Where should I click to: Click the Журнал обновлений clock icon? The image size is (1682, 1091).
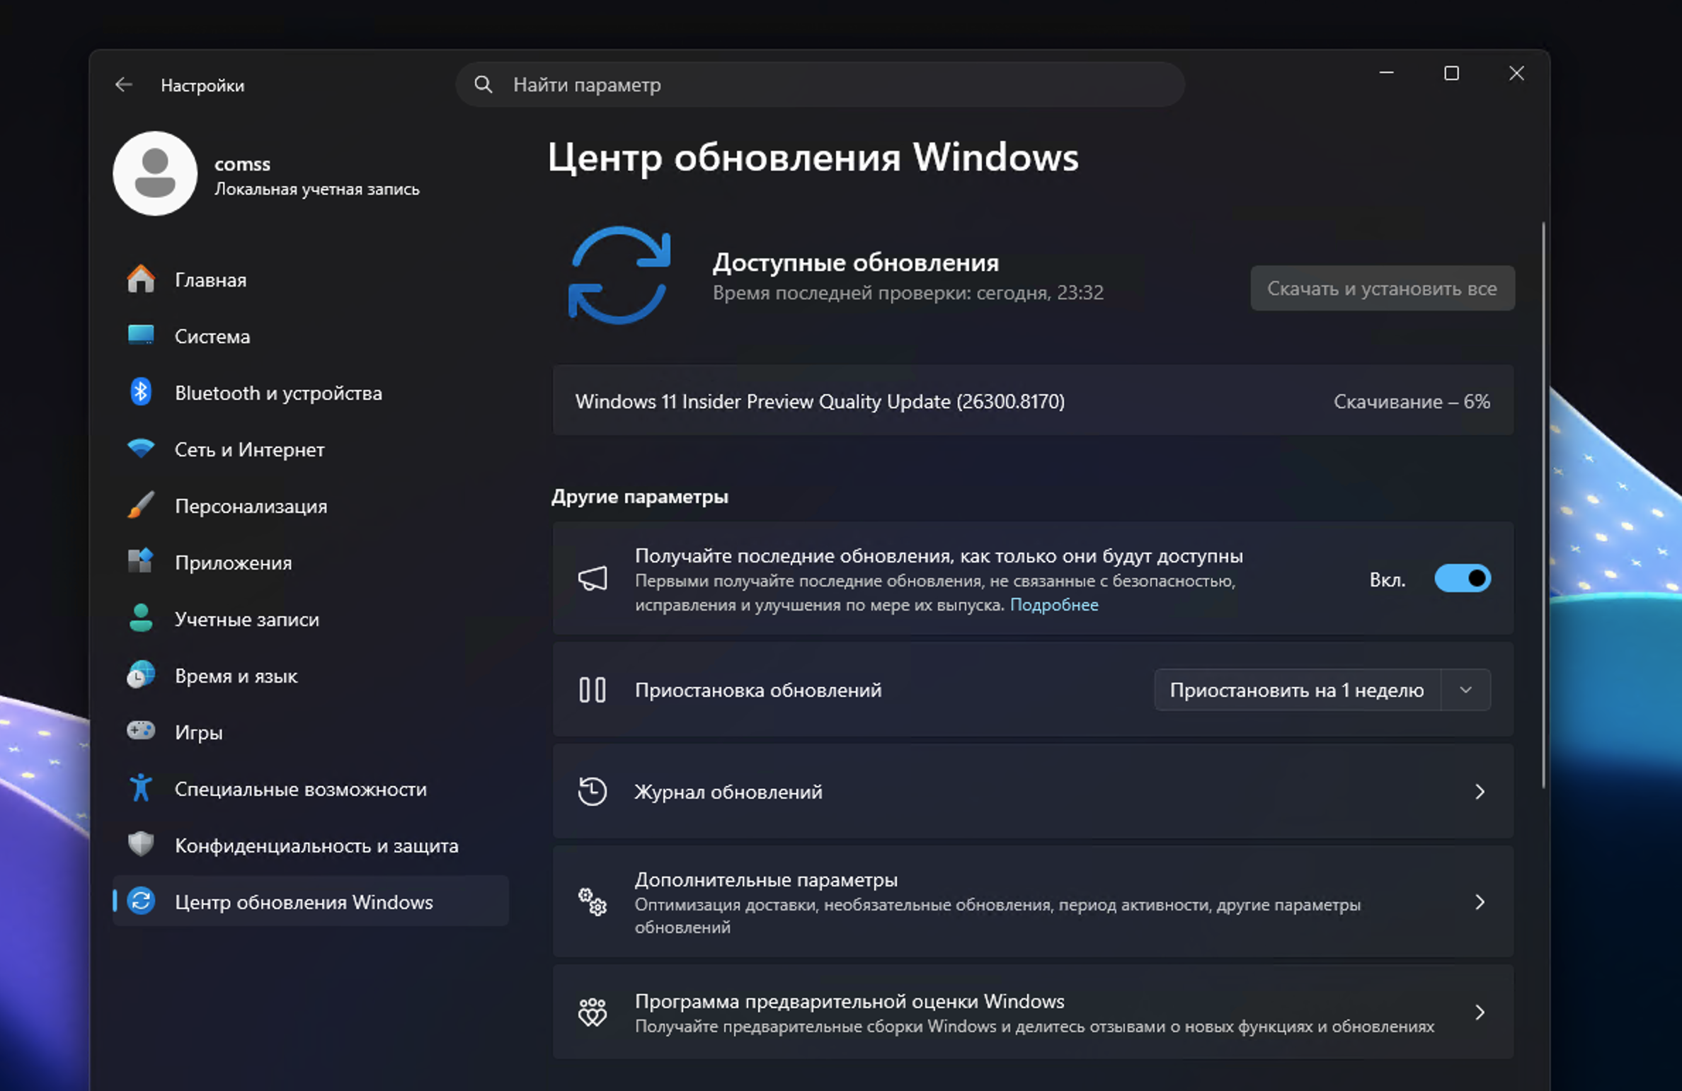593,791
